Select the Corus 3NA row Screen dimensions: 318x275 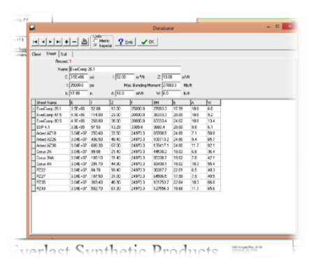pos(126,157)
